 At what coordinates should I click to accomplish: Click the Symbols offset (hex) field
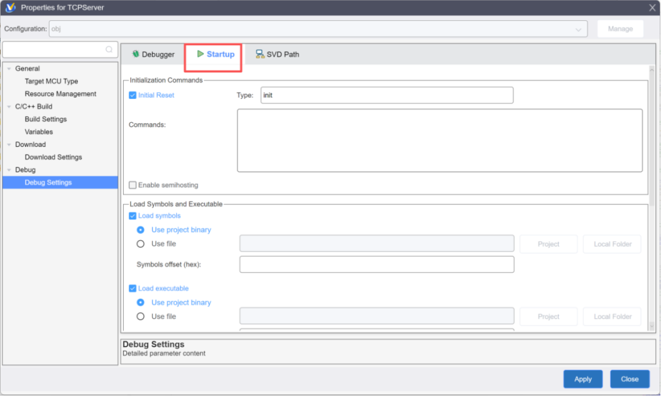(377, 264)
